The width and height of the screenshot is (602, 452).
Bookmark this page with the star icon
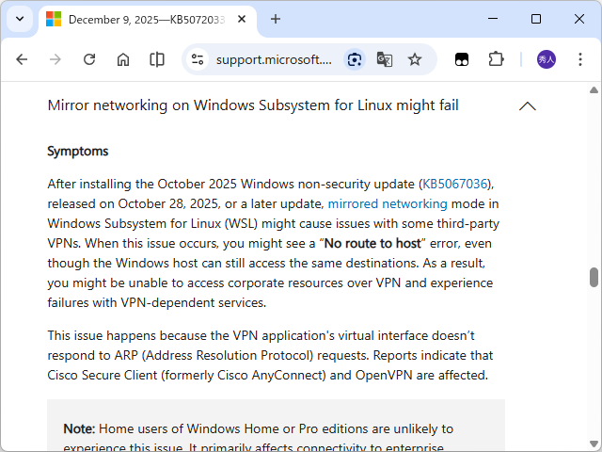[x=415, y=59]
